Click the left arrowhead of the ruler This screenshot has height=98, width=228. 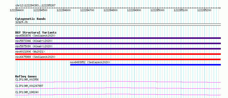point(16,8)
